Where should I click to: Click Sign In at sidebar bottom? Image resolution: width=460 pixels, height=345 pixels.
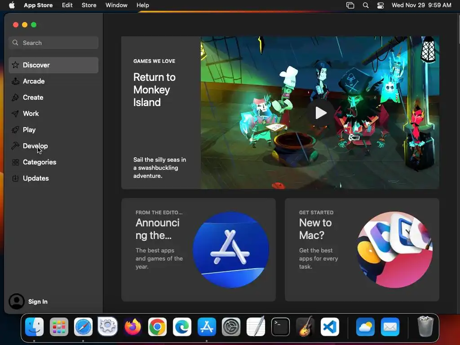click(x=38, y=301)
